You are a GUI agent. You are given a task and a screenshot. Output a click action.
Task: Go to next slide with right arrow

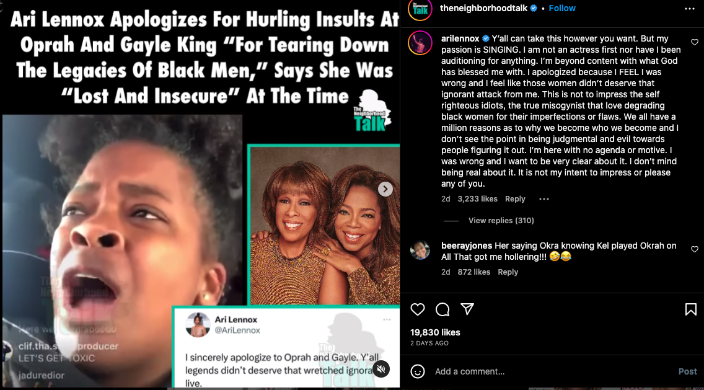(385, 189)
